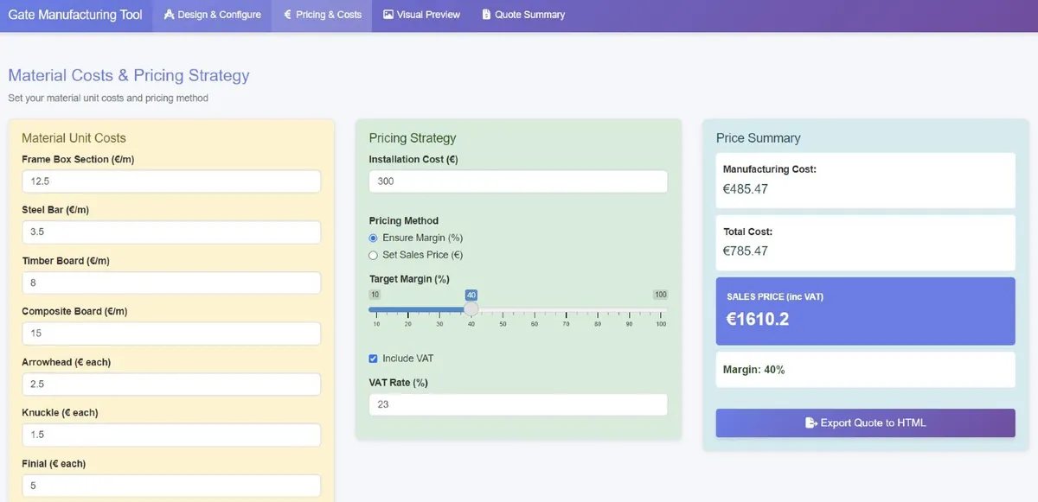Click the Include VAT label text
Viewport: 1038px width, 502px height.
[x=408, y=359]
